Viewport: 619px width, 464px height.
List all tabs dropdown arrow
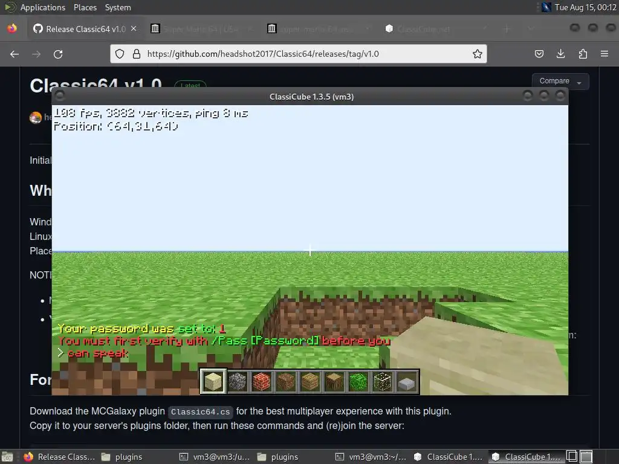531,29
